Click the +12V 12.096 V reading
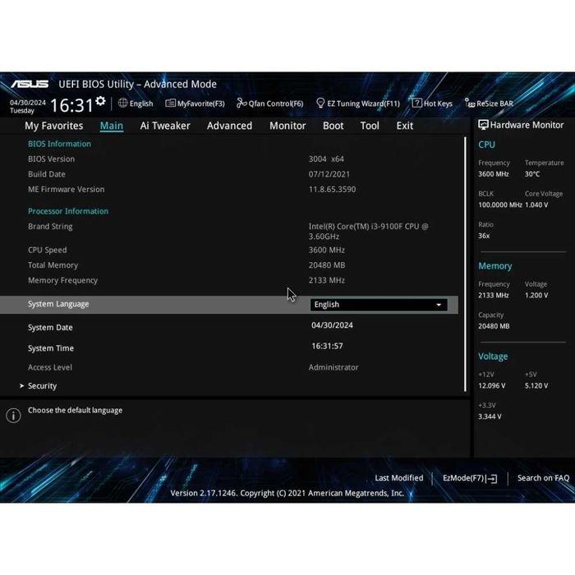Image resolution: width=575 pixels, height=575 pixels. coord(492,385)
